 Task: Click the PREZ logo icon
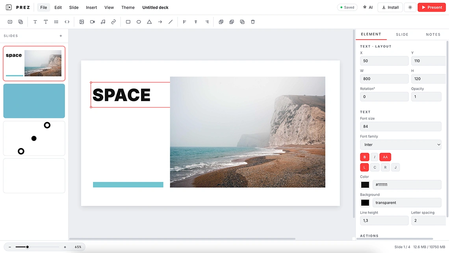(9, 7)
